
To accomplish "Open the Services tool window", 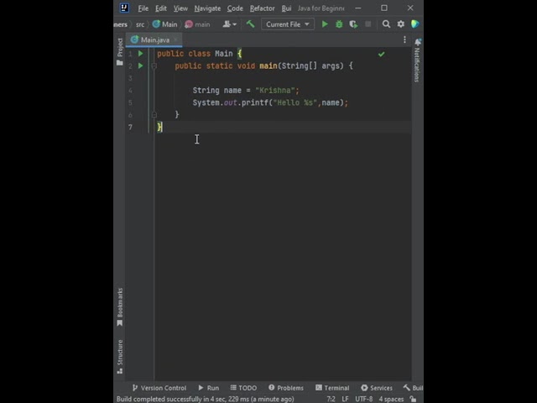I will 377,388.
